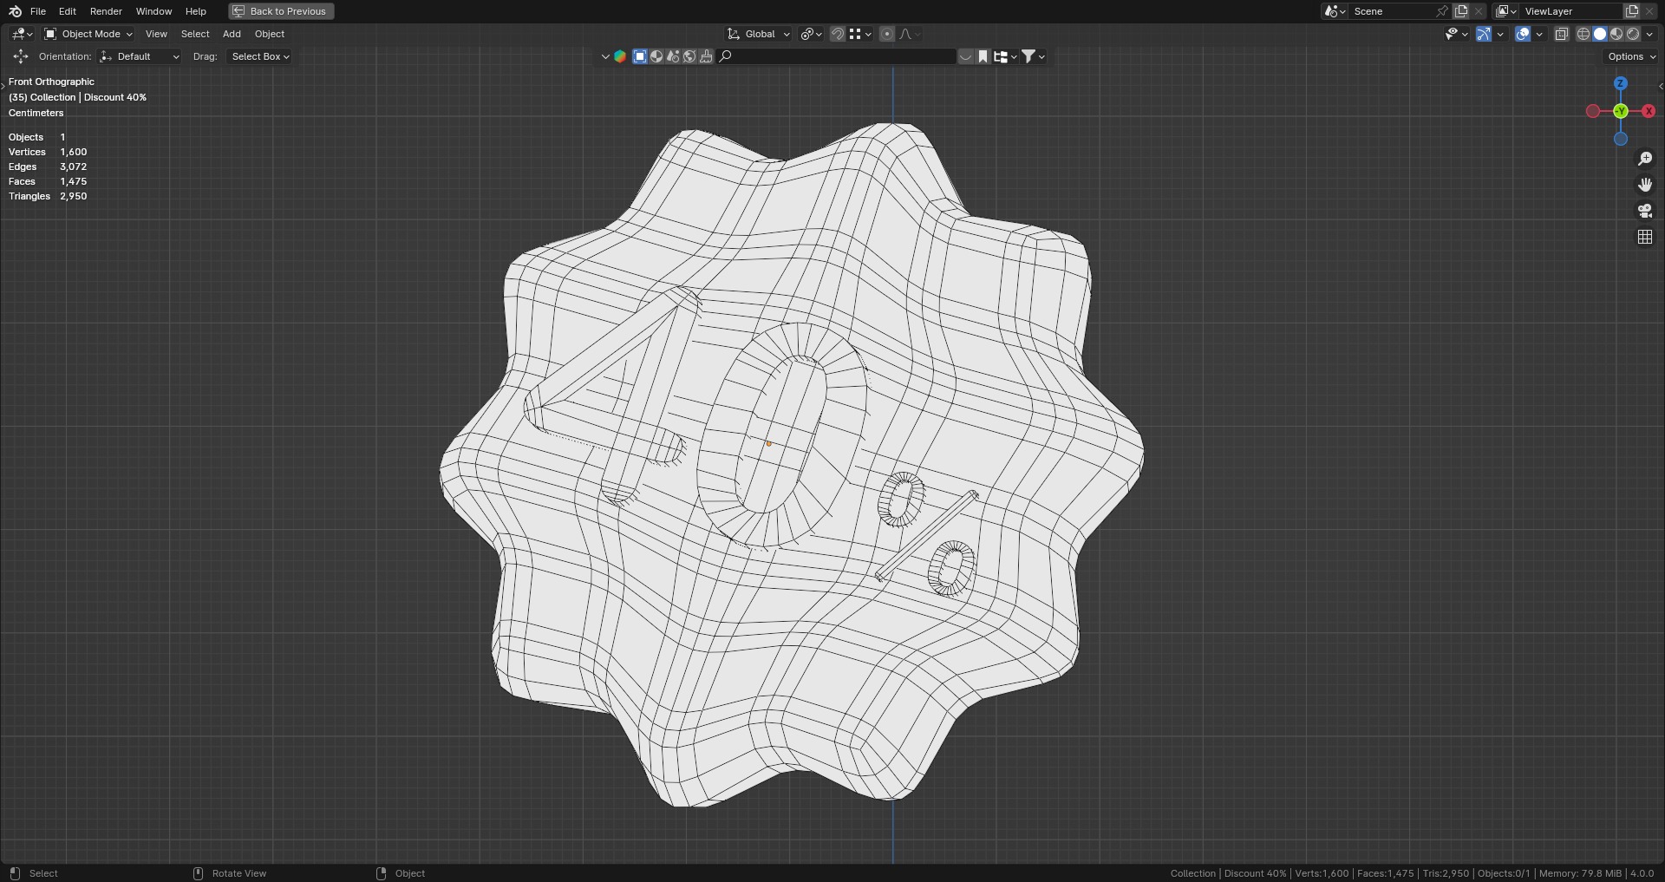Toggle X-ray view button
This screenshot has width=1665, height=882.
pos(1561,34)
